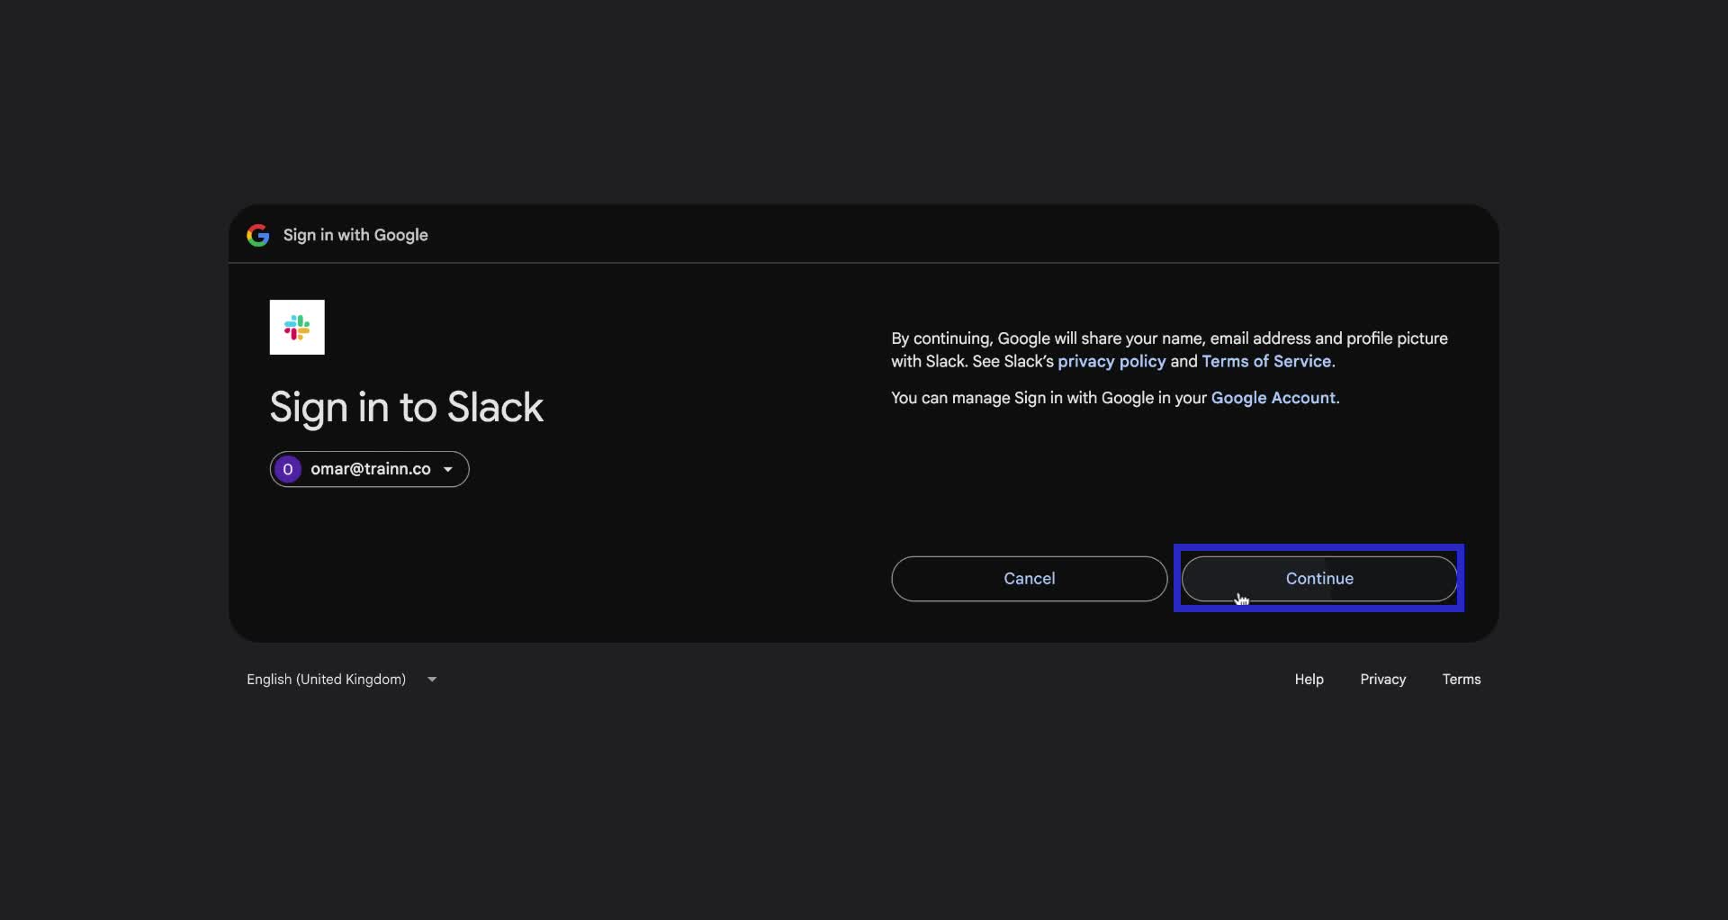Click the Slack app tile above the heading
The image size is (1728, 920).
(x=297, y=327)
